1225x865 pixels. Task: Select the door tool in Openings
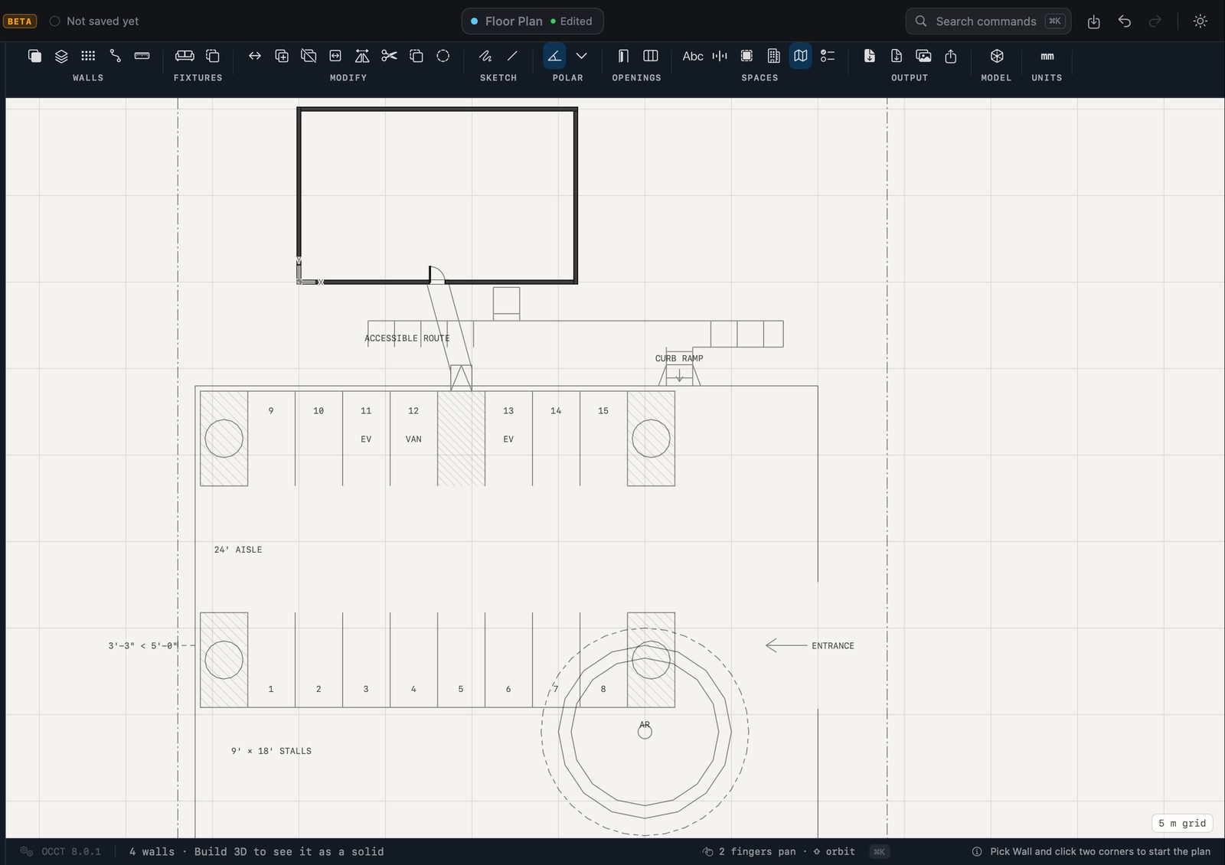[x=623, y=56]
